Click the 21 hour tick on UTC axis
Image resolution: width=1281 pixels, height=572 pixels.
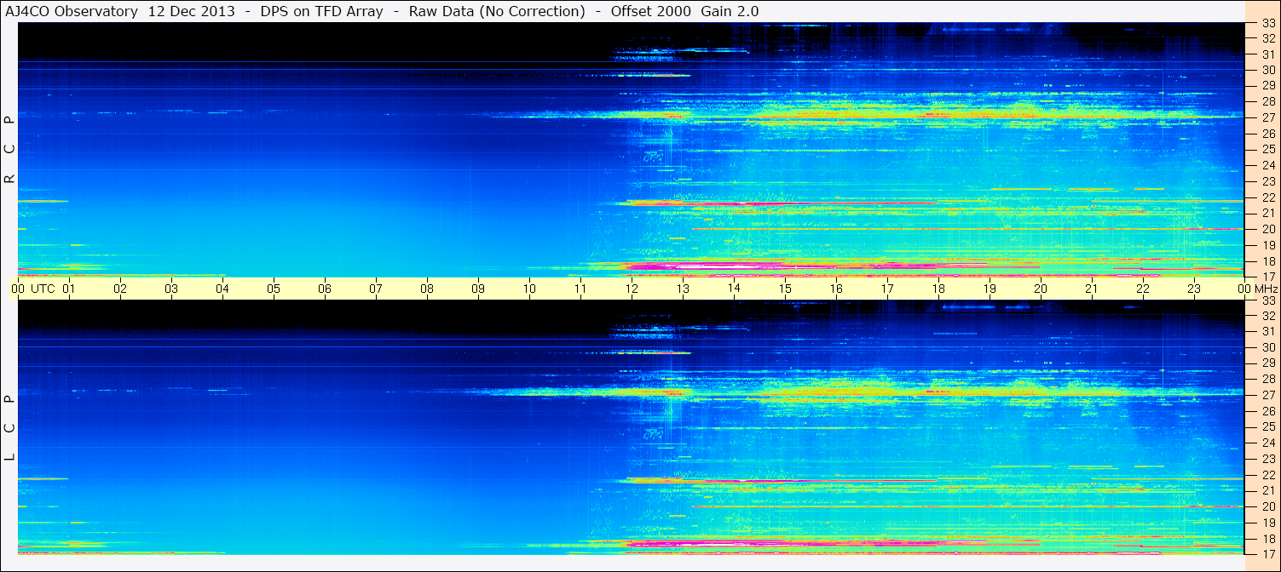point(1092,289)
